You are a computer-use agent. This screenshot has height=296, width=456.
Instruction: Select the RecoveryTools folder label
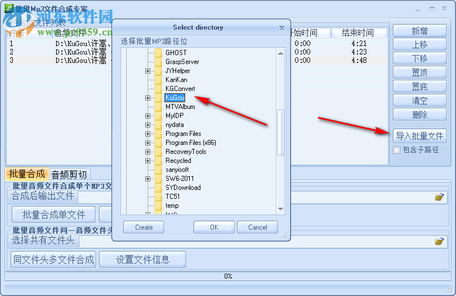(x=186, y=152)
